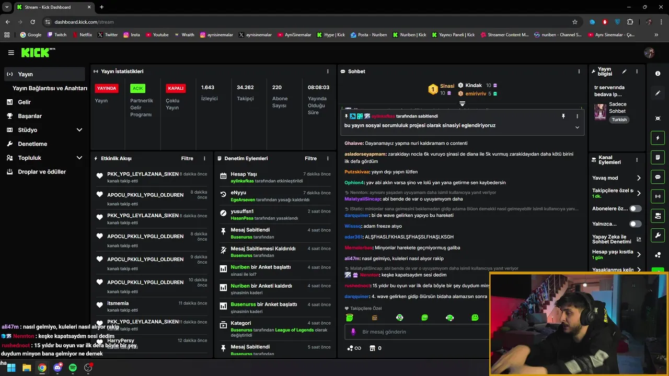Click the red KAPALI badge
The height and width of the screenshot is (376, 669).
tap(176, 88)
